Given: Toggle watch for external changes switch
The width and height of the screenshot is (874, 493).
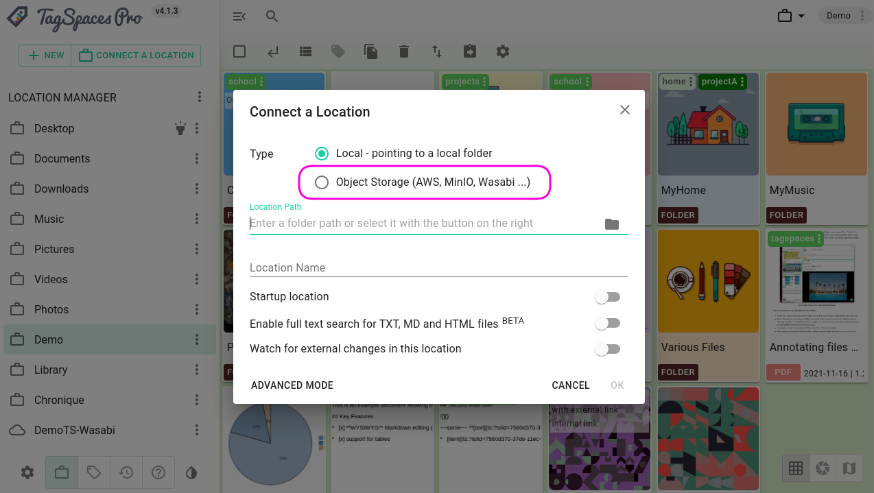Looking at the screenshot, I should click(x=607, y=349).
